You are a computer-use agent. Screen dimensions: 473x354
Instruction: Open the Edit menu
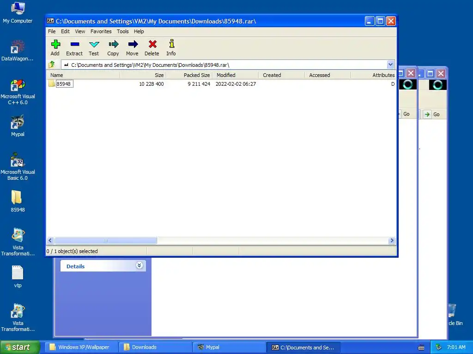[x=65, y=31]
